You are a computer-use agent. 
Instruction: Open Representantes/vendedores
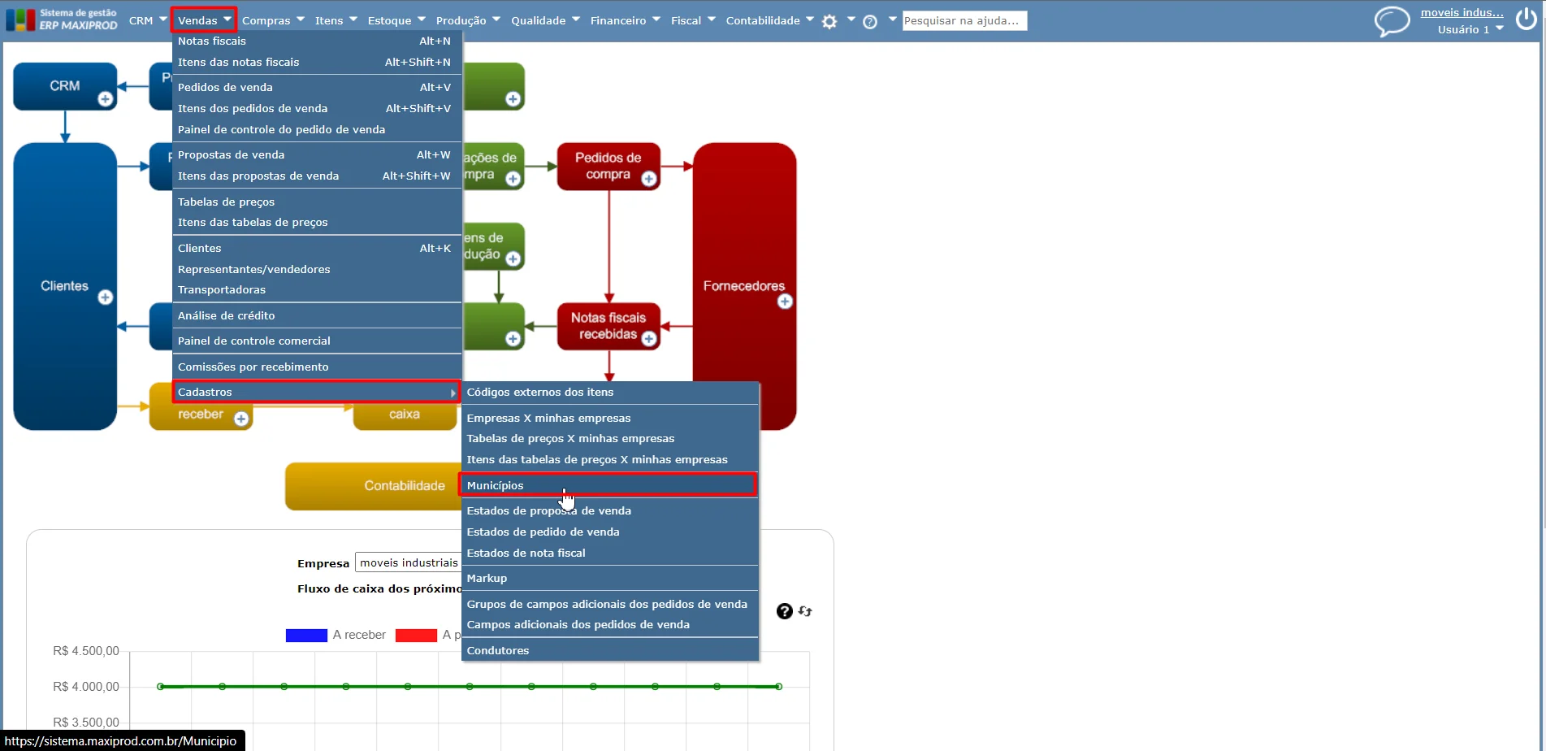coord(318,269)
